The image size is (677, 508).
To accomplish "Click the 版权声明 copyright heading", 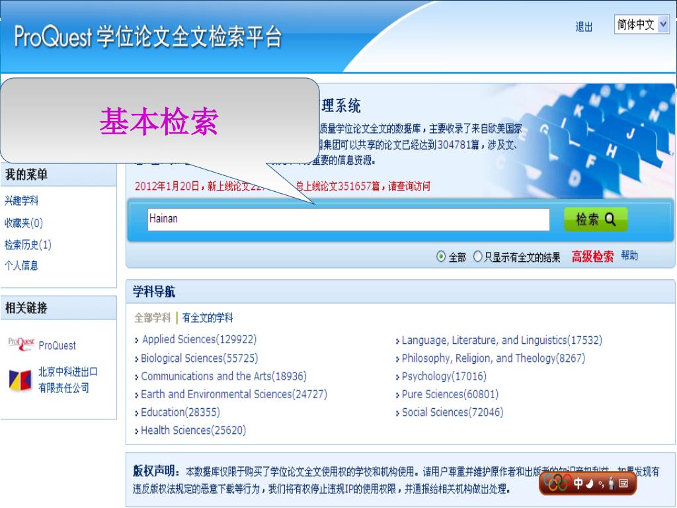I will click(156, 471).
